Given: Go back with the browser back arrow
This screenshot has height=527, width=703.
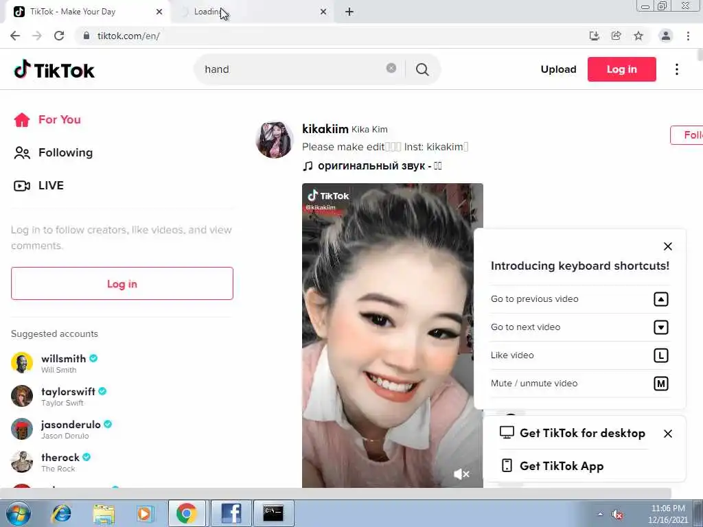Looking at the screenshot, I should [15, 36].
